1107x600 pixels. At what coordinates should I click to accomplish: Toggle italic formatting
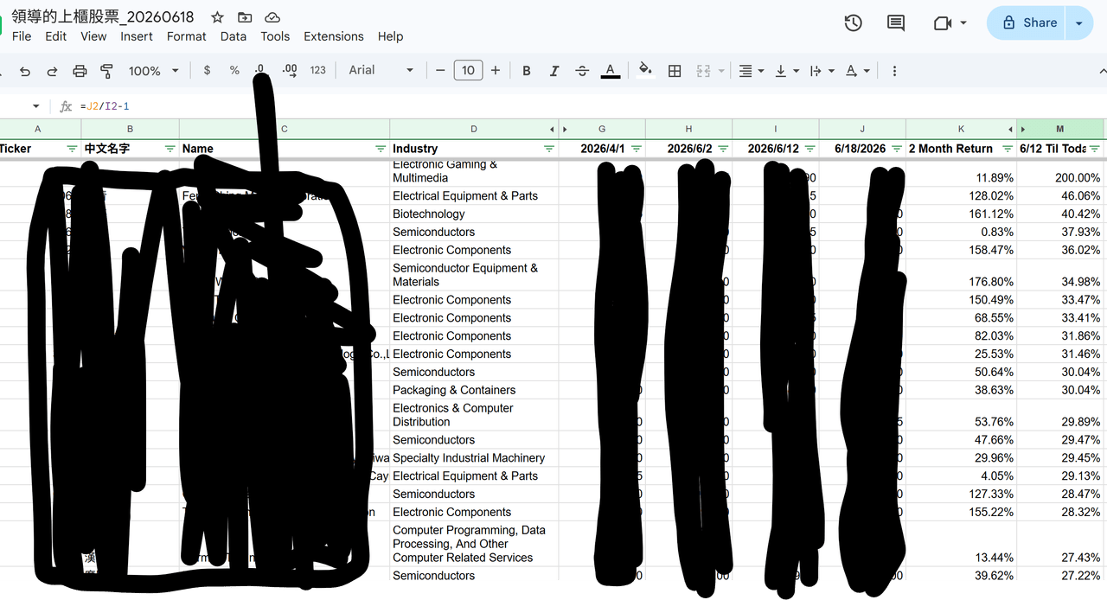point(554,71)
